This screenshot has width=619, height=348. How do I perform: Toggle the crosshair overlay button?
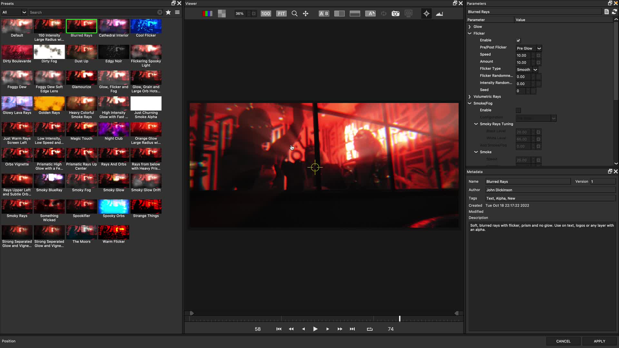pos(426,14)
